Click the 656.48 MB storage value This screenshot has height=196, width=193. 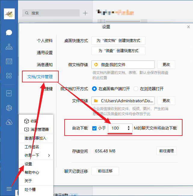105,151
